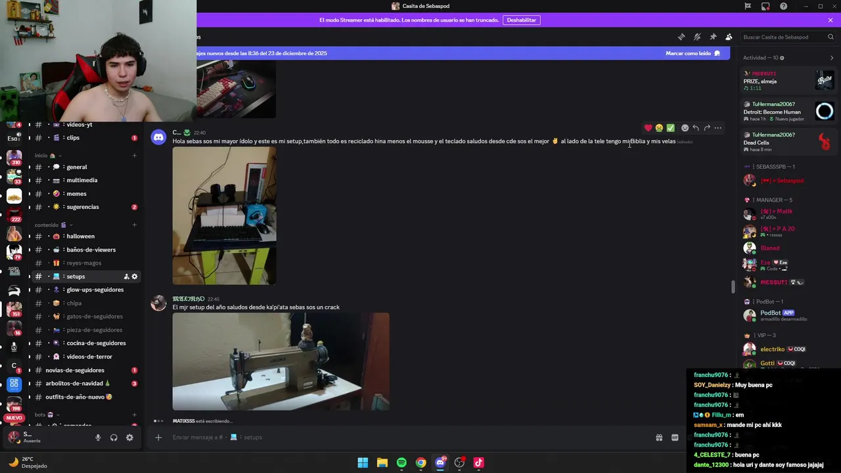This screenshot has width=841, height=473.
Task: Select member Matik in MANAGER list
Action: coord(788,214)
